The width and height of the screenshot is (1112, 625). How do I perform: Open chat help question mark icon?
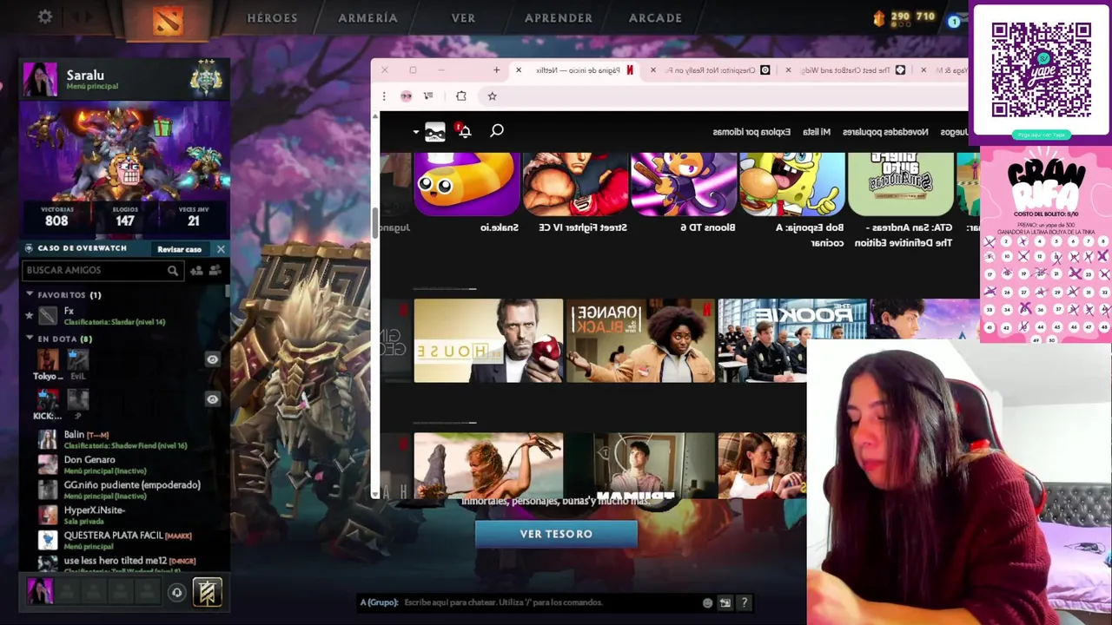click(744, 602)
